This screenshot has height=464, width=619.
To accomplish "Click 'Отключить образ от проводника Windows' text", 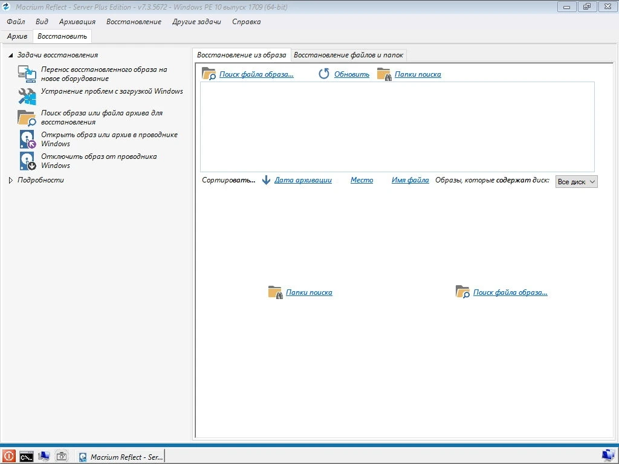I will coord(99,161).
